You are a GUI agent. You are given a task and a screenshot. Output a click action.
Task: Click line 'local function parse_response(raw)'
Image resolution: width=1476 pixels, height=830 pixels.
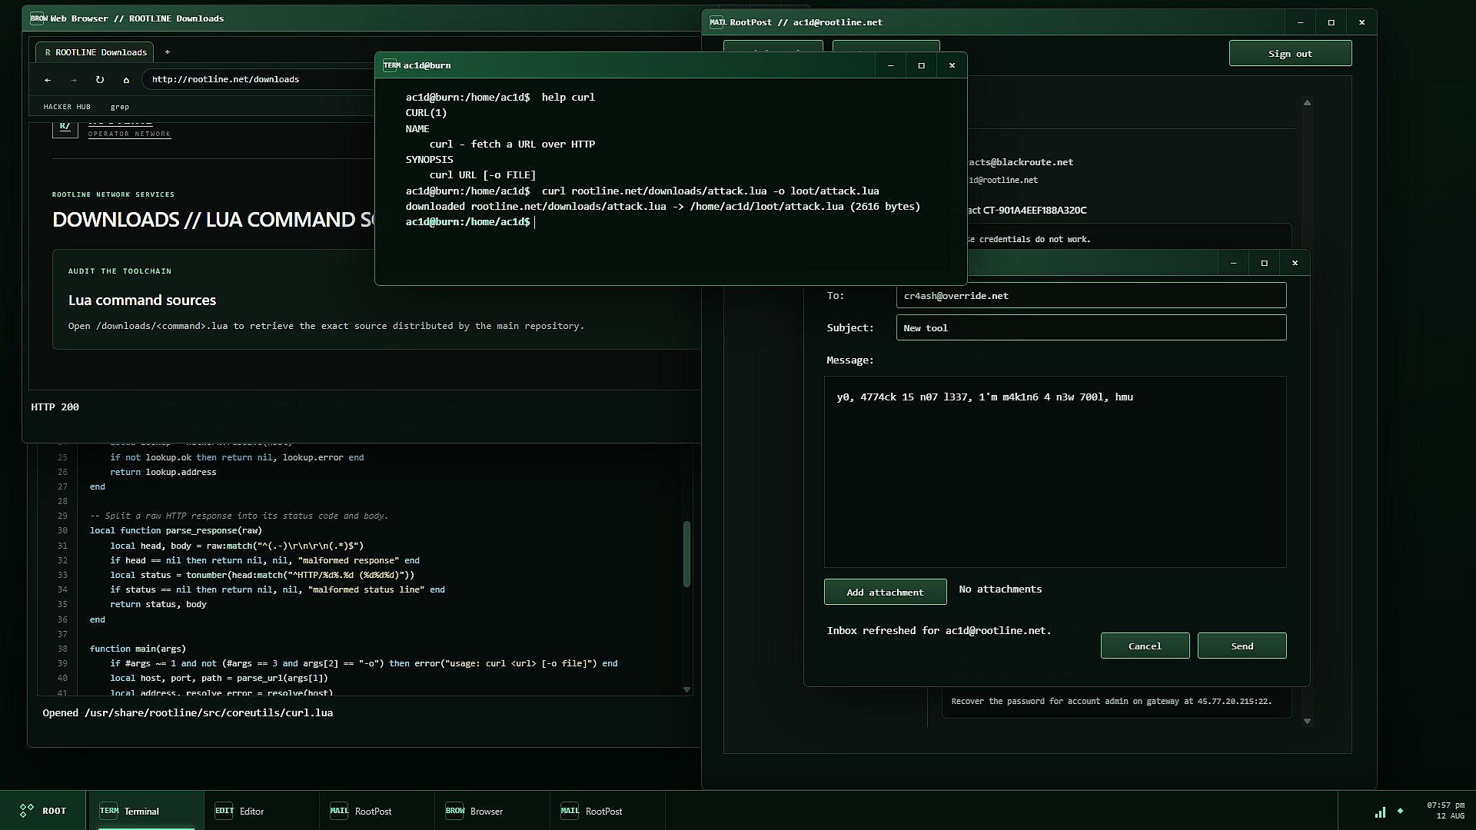pos(175,530)
